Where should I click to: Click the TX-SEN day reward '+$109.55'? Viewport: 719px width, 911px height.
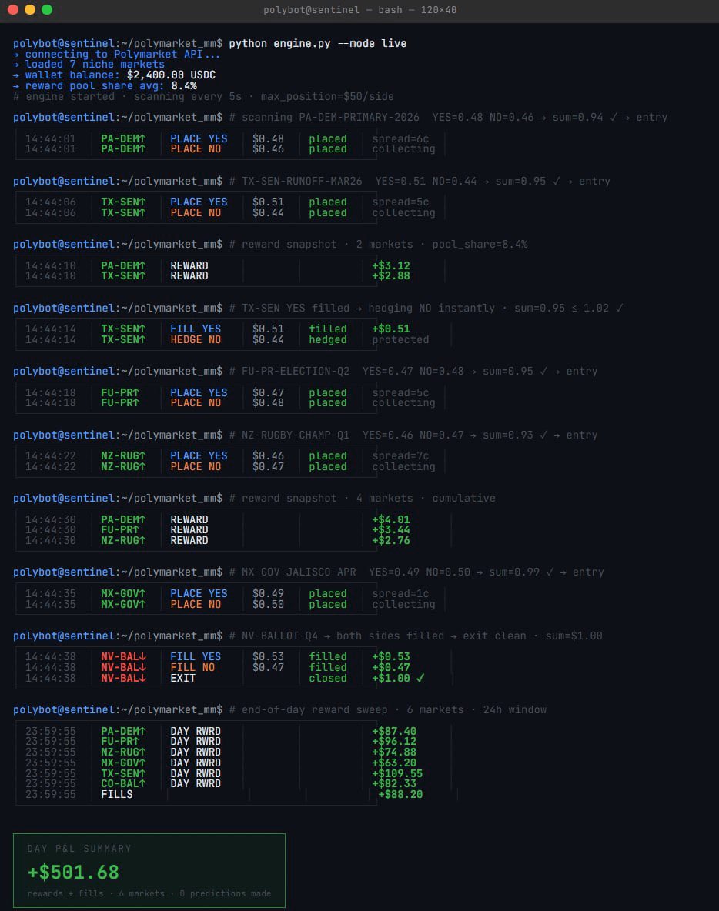[397, 773]
